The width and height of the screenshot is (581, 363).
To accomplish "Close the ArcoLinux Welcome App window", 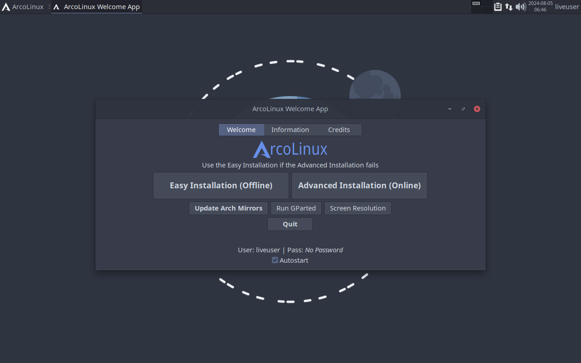I will pos(477,109).
